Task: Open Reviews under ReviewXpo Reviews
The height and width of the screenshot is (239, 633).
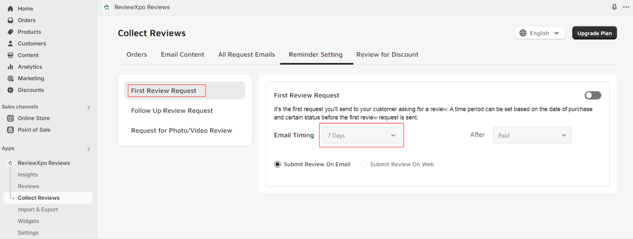Action: (x=28, y=186)
